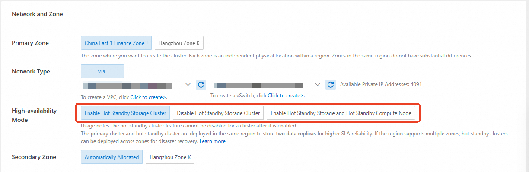Select China East 1 Finance Zone J
This screenshot has width=529, height=172.
coord(116,43)
